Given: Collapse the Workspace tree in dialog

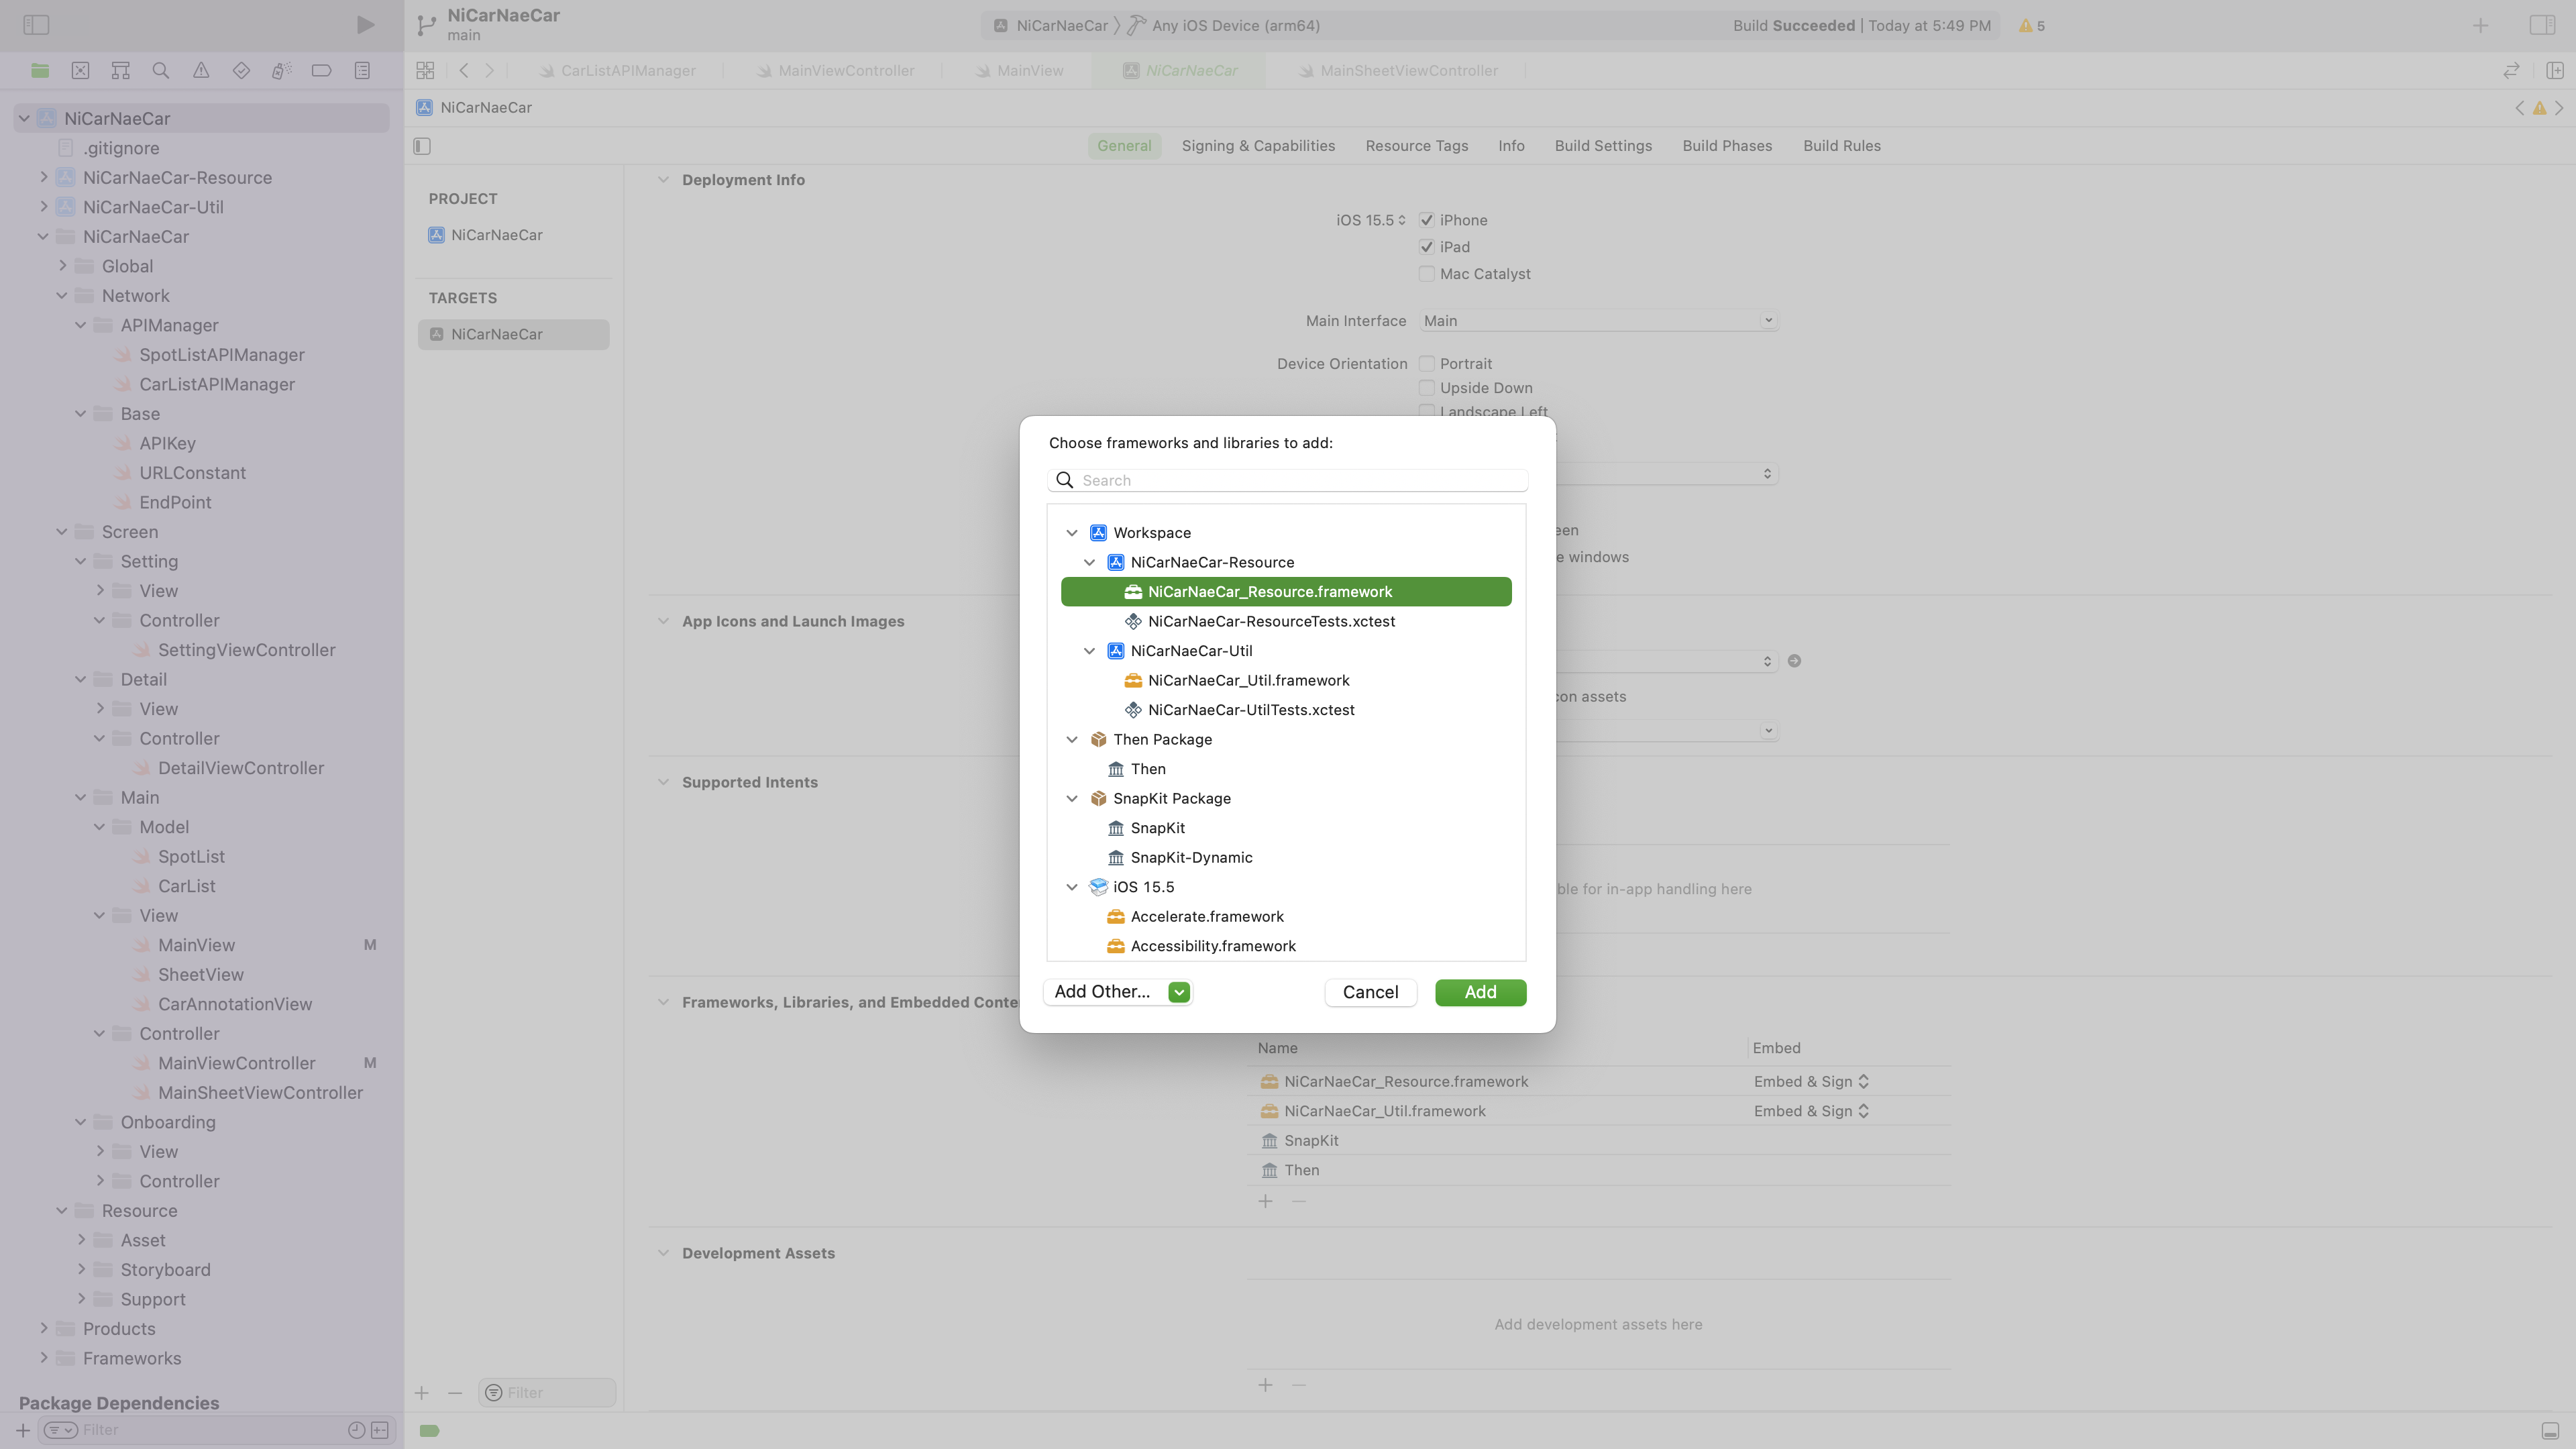Looking at the screenshot, I should pos(1072,533).
